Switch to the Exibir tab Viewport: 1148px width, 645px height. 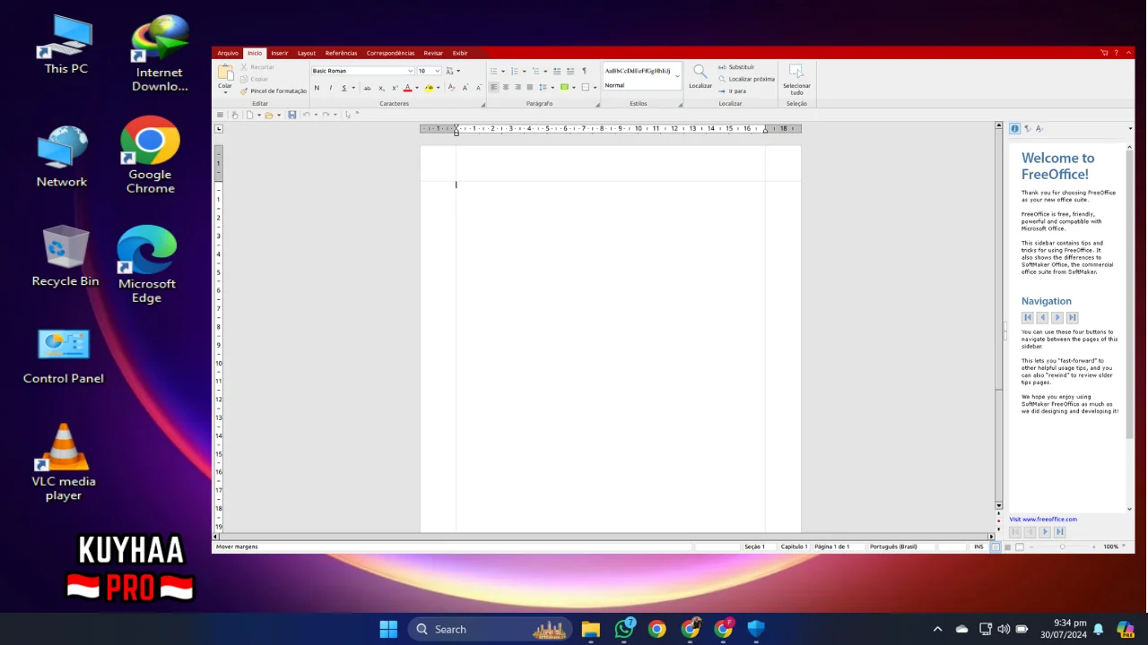click(460, 53)
